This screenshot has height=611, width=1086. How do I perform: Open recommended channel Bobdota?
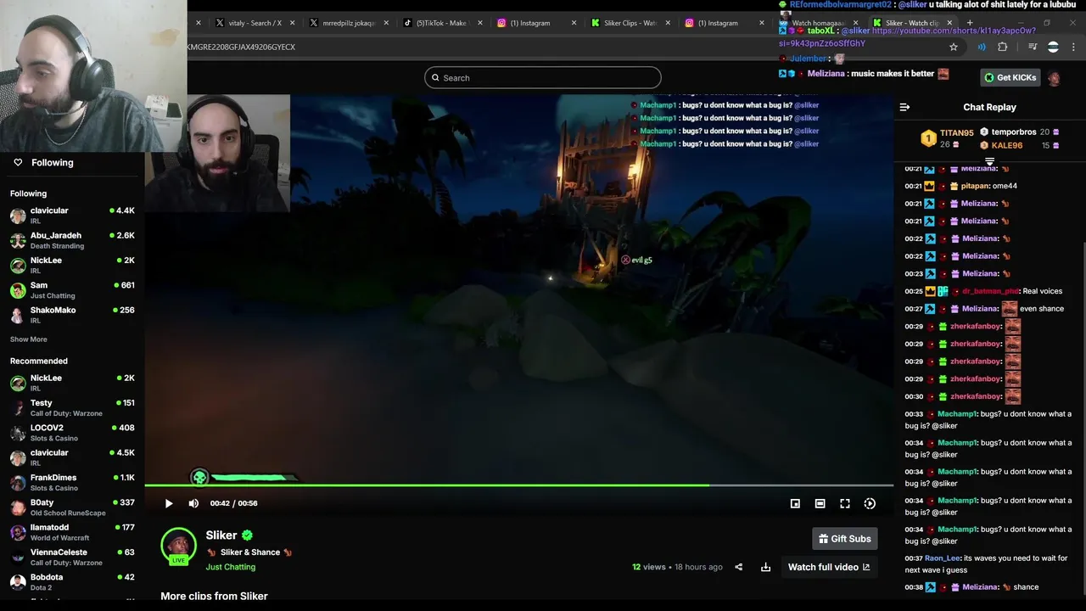click(72, 582)
